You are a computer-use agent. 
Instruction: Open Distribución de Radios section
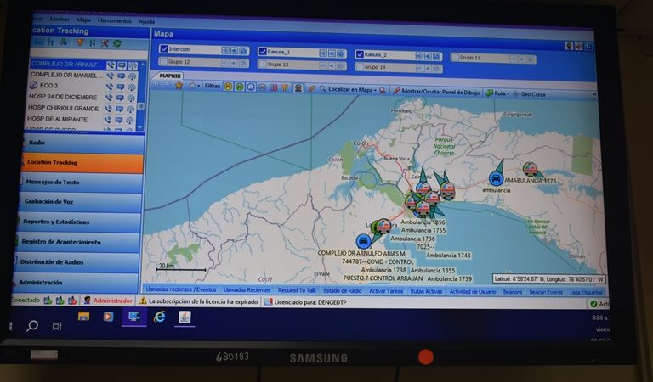coord(77,261)
